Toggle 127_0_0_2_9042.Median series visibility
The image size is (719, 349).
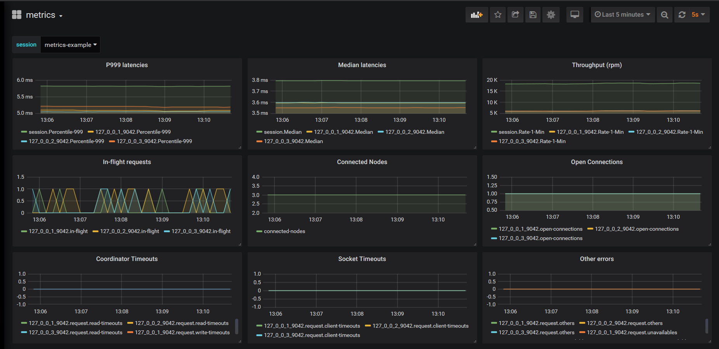(x=414, y=132)
